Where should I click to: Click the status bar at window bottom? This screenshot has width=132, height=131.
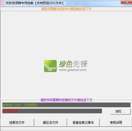click(x=66, y=129)
